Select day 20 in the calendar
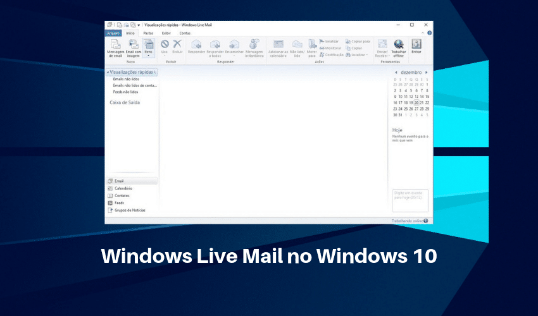Image resolution: width=538 pixels, height=316 pixels. coord(416,103)
